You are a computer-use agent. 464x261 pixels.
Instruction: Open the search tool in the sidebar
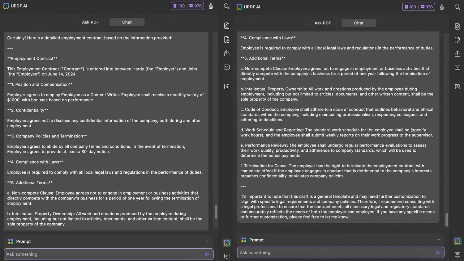[x=226, y=6]
